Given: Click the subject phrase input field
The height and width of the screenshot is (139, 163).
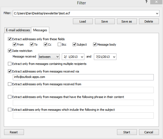Looking at the screenshot, I should tap(83, 115).
